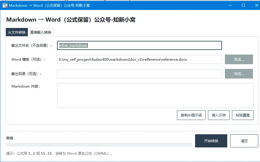Click the 复制AI提示词 button
The height and width of the screenshot is (162, 260).
click(191, 115)
